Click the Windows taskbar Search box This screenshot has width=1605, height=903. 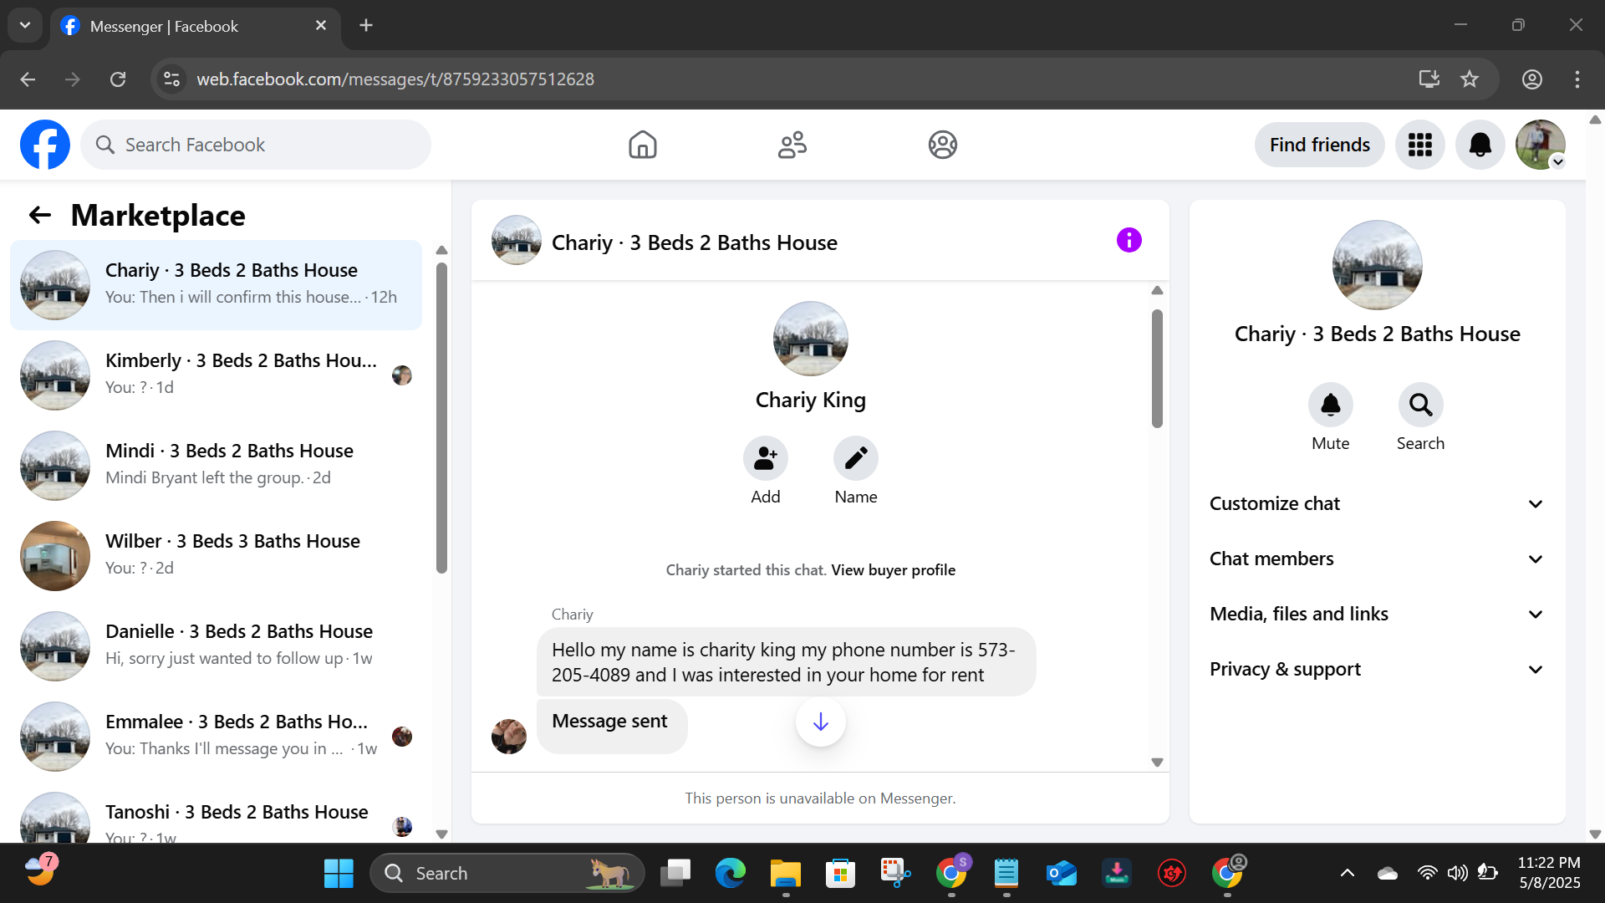[507, 874]
